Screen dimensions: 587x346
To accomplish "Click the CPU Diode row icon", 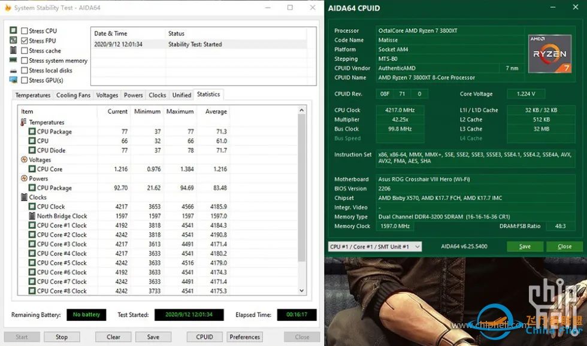I will [32, 150].
